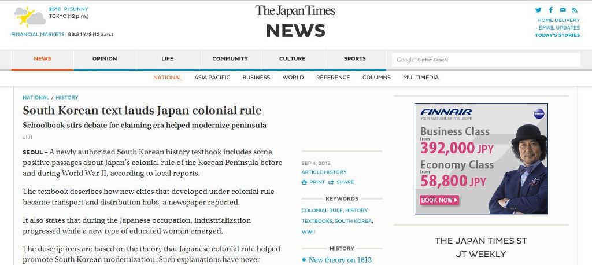Open the Facebook icon in the header

click(x=551, y=10)
